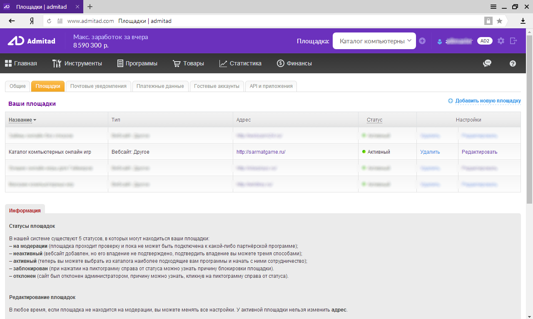Image resolution: width=533 pixels, height=319 pixels.
Task: Open Инструменты menu
Action: 77,63
